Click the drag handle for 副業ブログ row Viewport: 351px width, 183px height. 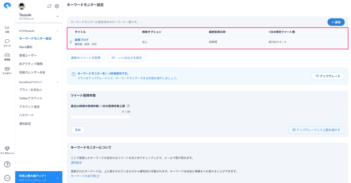(71, 42)
